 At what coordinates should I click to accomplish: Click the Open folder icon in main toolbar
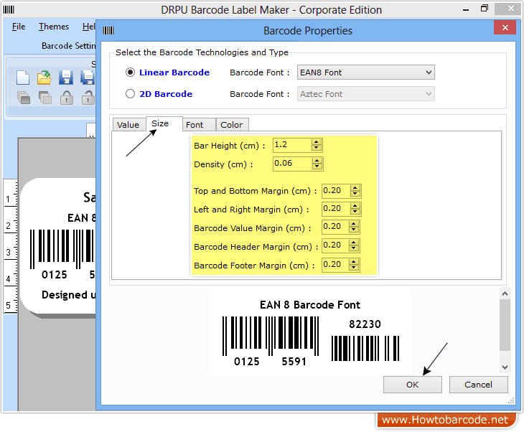coord(44,78)
